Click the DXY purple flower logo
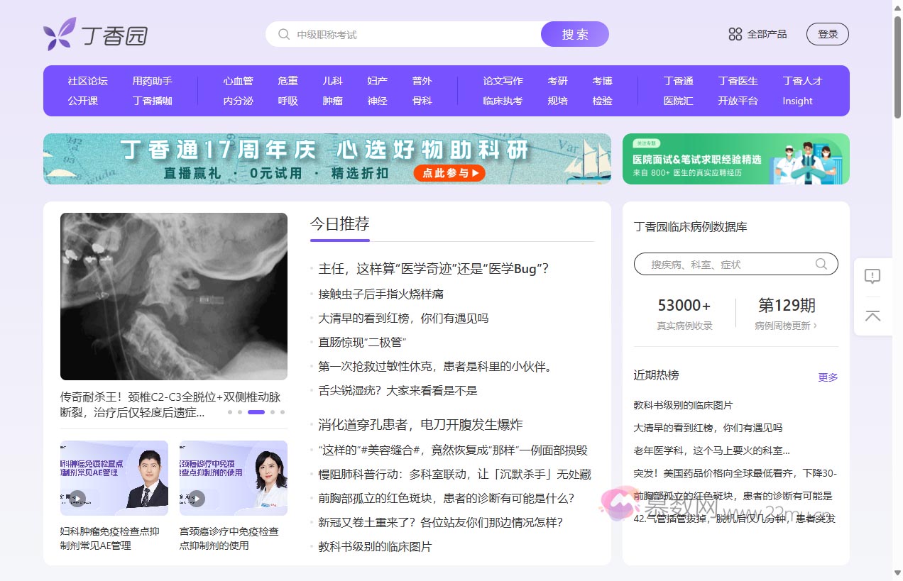The height and width of the screenshot is (581, 903). (58, 33)
